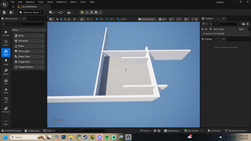Toggle rotation snapping icon
The width and height of the screenshot is (251, 141).
pyautogui.click(x=107, y=19)
